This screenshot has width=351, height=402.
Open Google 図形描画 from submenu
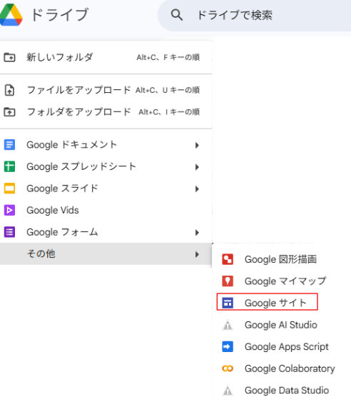tap(281, 259)
